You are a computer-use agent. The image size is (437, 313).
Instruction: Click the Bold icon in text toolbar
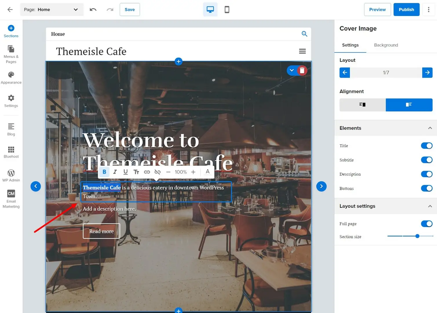pos(104,172)
